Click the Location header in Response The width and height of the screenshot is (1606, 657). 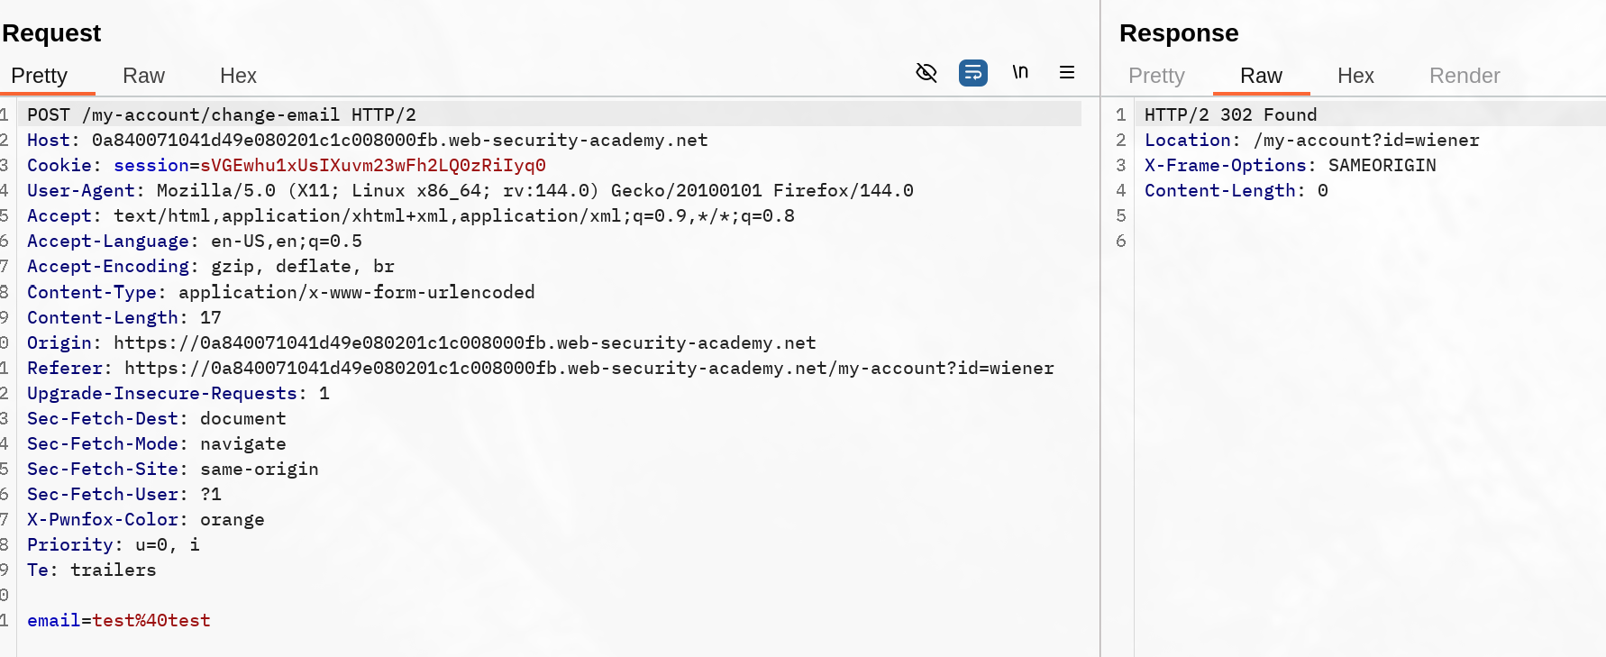click(x=1311, y=141)
